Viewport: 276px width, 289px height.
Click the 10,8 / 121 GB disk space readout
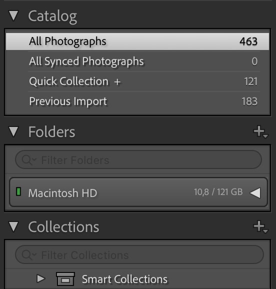218,192
